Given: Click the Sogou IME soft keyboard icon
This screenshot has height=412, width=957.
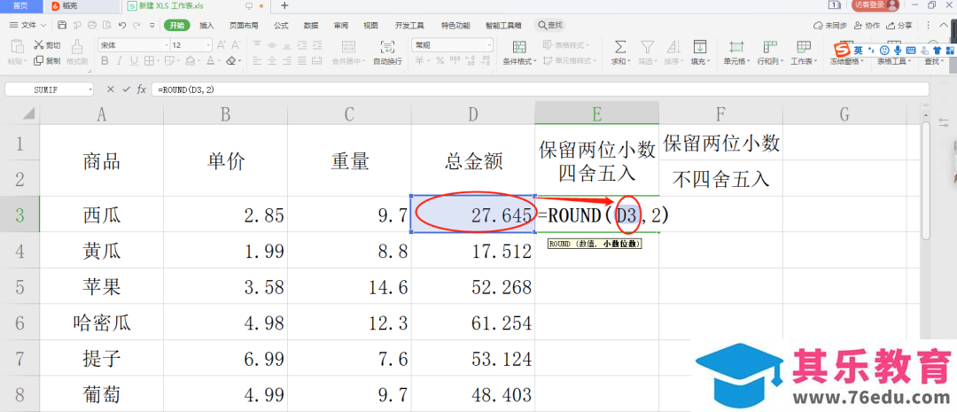Looking at the screenshot, I should click(x=911, y=50).
